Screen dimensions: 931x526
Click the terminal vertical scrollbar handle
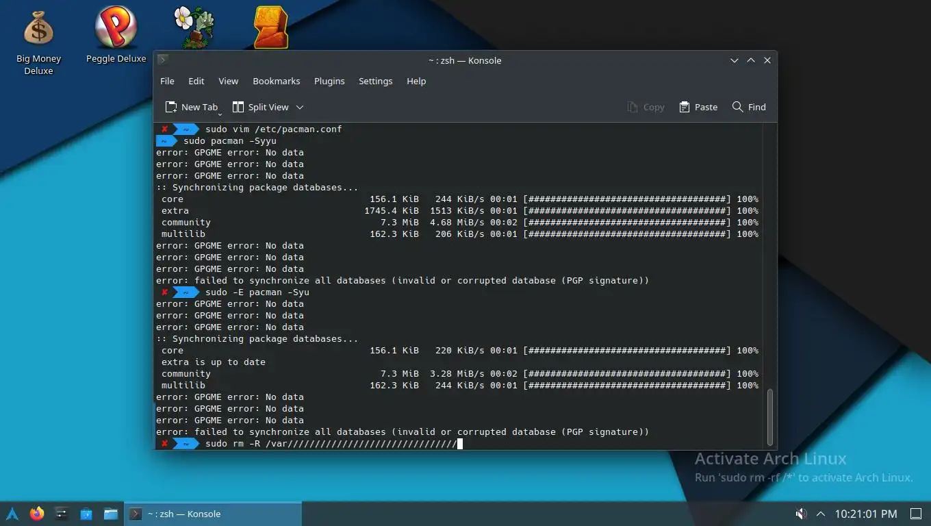pyautogui.click(x=770, y=416)
